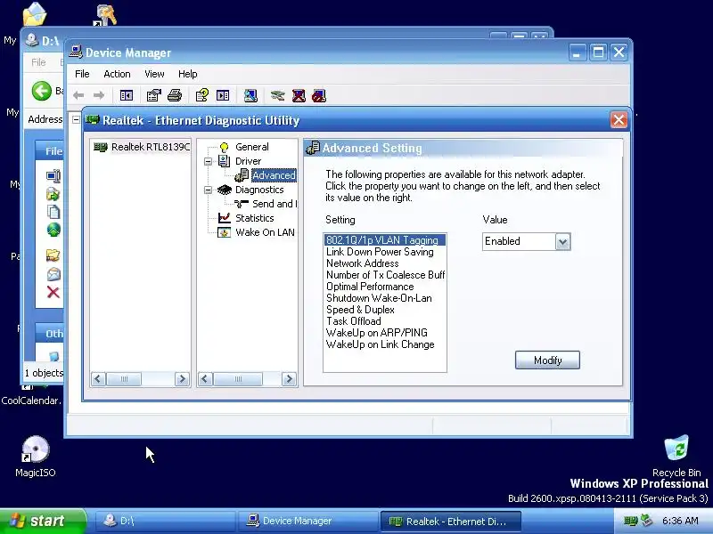
Task: Click the Wake On LAN icon
Action: tap(225, 232)
